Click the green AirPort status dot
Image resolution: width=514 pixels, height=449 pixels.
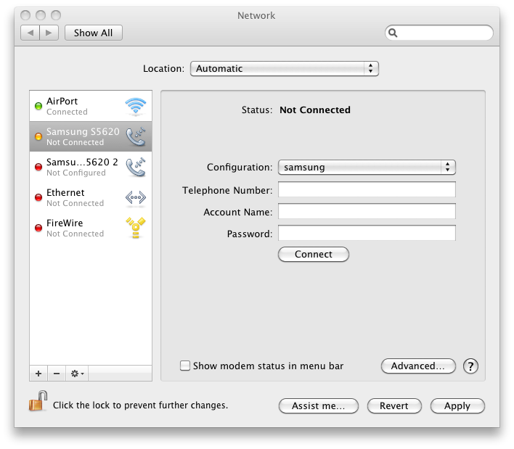point(38,106)
